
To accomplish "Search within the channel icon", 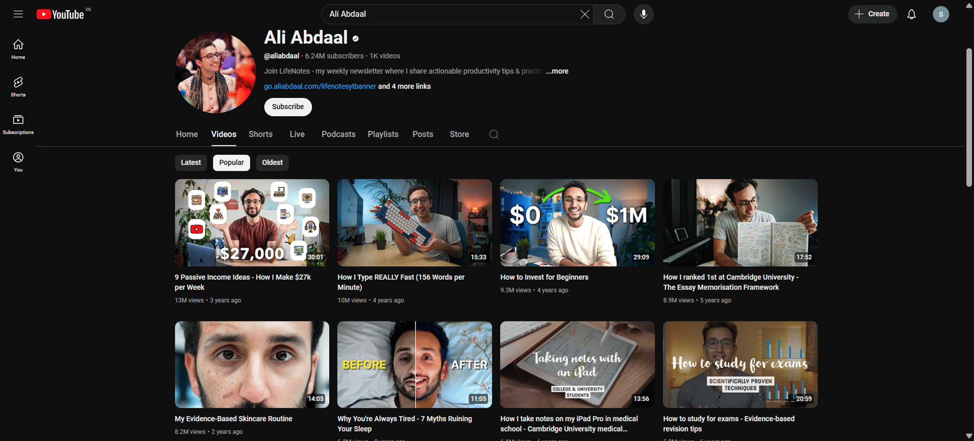I will pos(494,134).
